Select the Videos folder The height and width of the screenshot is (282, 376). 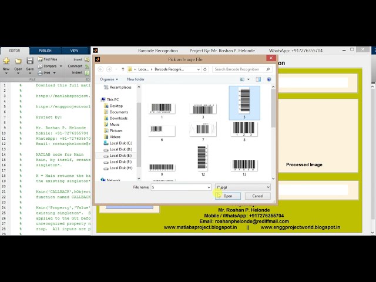(x=112, y=137)
